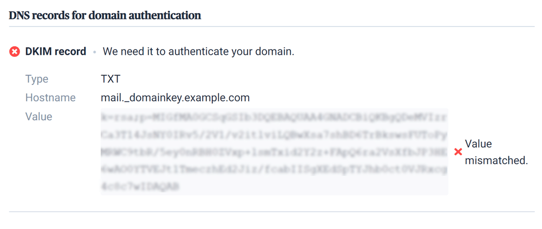Click the first line of the blurred DKIM key
Viewport: 542px width, 229px height.
(x=274, y=117)
